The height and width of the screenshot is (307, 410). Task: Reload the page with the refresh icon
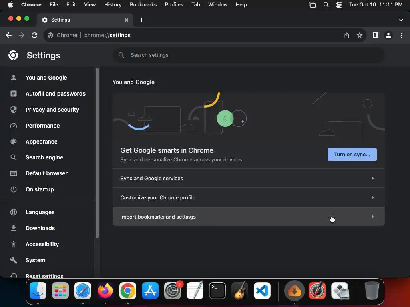[x=34, y=35]
